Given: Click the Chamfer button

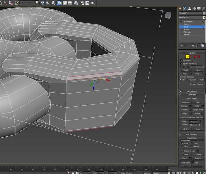Looking at the screenshot, I should (x=184, y=109).
